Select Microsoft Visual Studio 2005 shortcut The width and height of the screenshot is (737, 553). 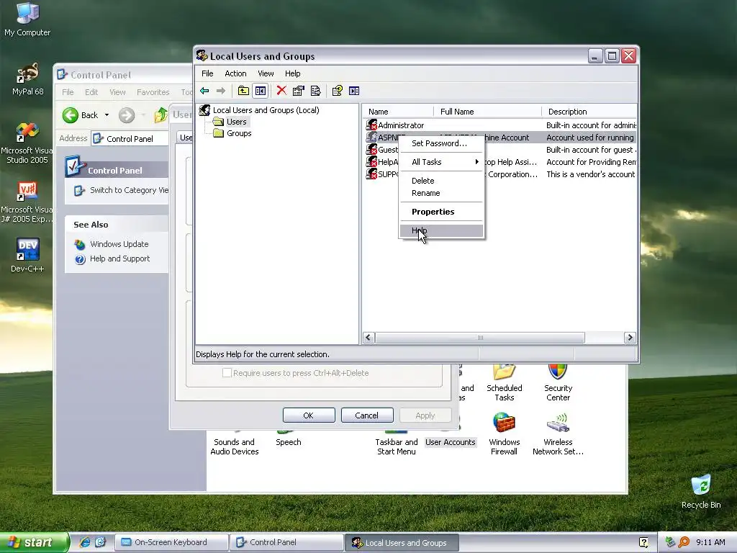(27, 143)
